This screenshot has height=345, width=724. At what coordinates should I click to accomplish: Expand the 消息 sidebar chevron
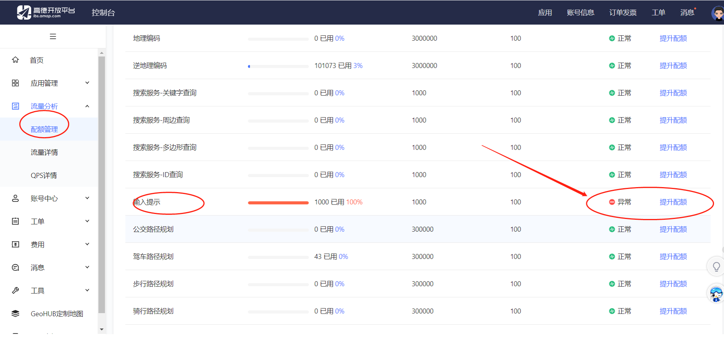pos(87,267)
